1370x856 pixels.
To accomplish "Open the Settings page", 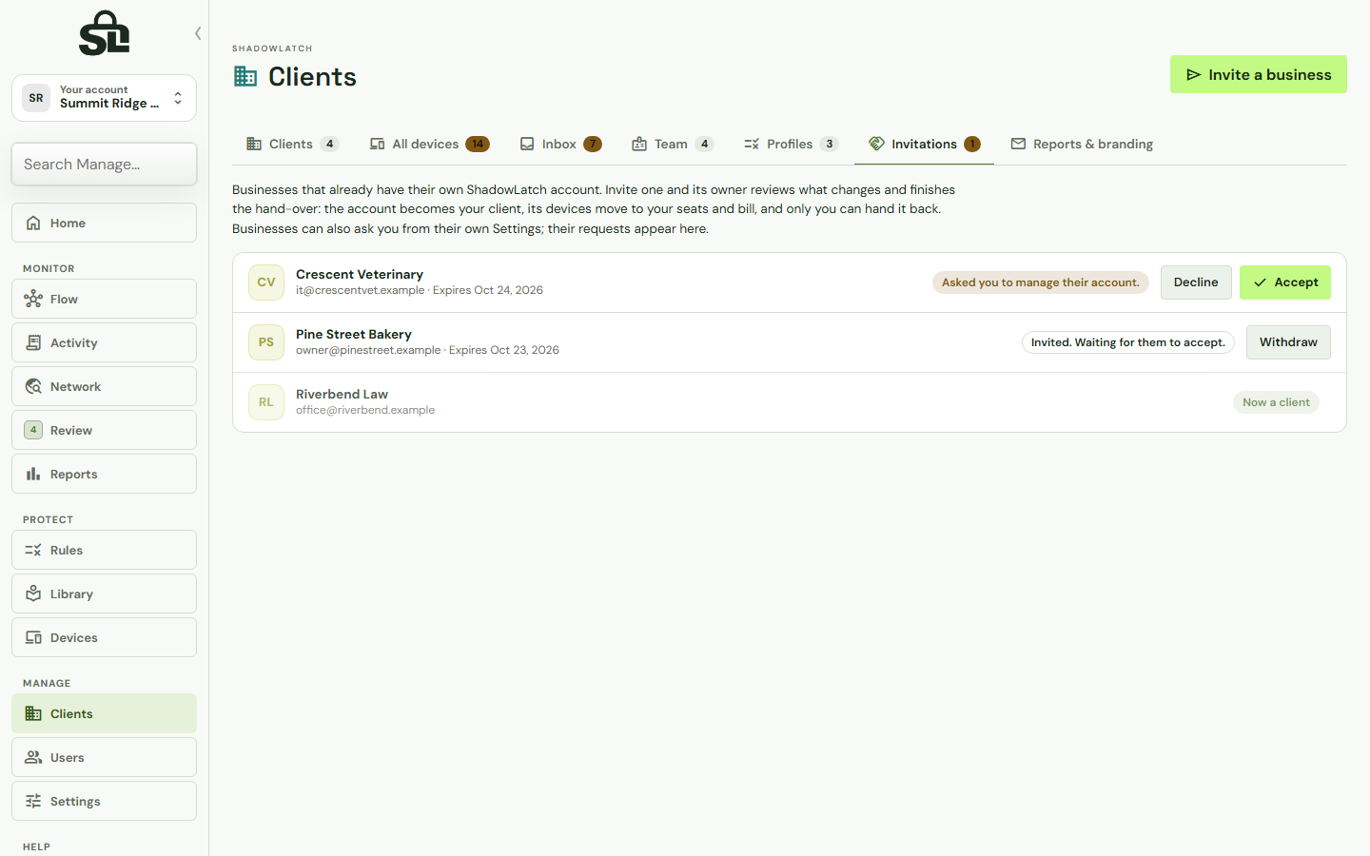I will [x=105, y=801].
